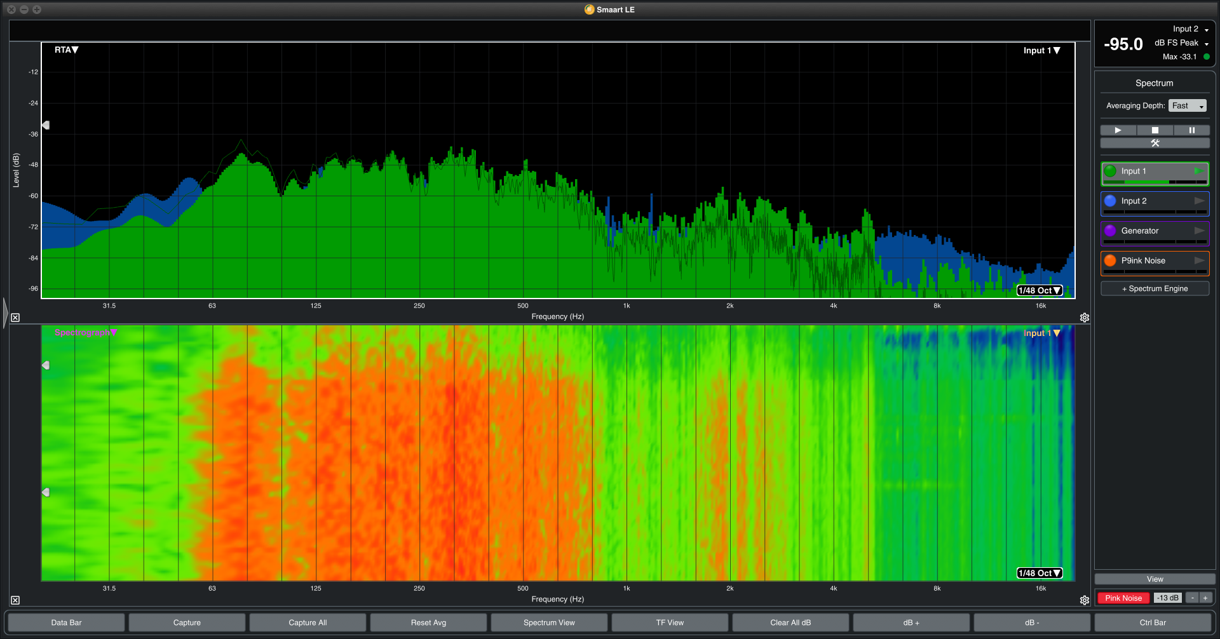Screen dimensions: 1220x639
Task: Toggle Input 1 engine run arrow
Action: tap(1198, 171)
